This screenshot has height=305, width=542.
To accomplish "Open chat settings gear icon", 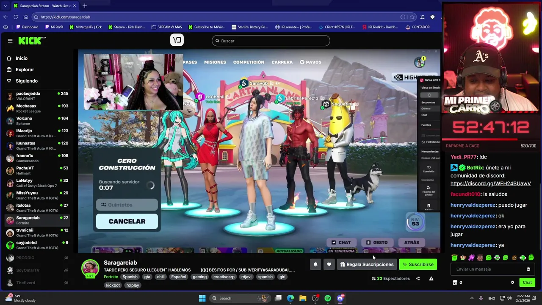I will click(x=512, y=283).
